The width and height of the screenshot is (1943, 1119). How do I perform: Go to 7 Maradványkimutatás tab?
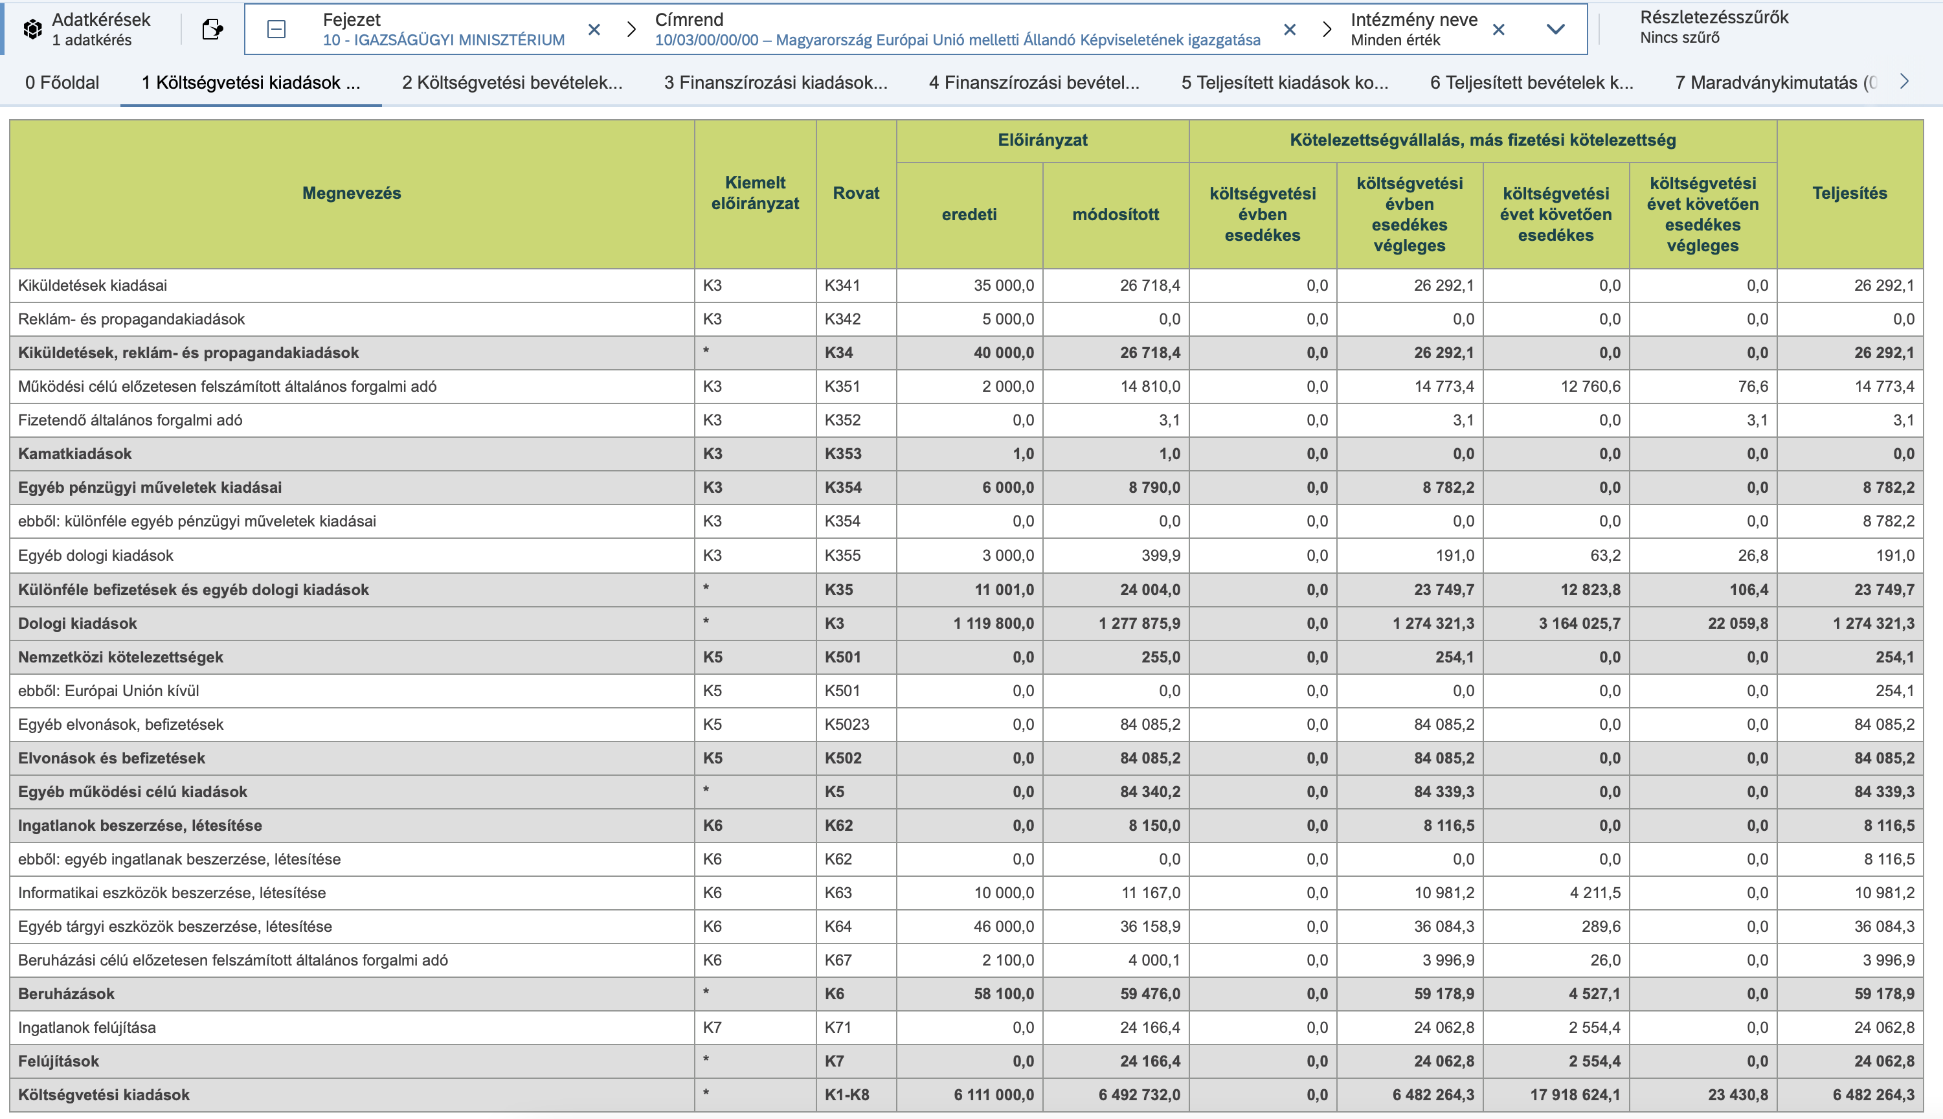(x=1775, y=82)
